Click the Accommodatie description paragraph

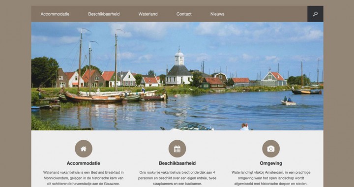tap(83, 178)
